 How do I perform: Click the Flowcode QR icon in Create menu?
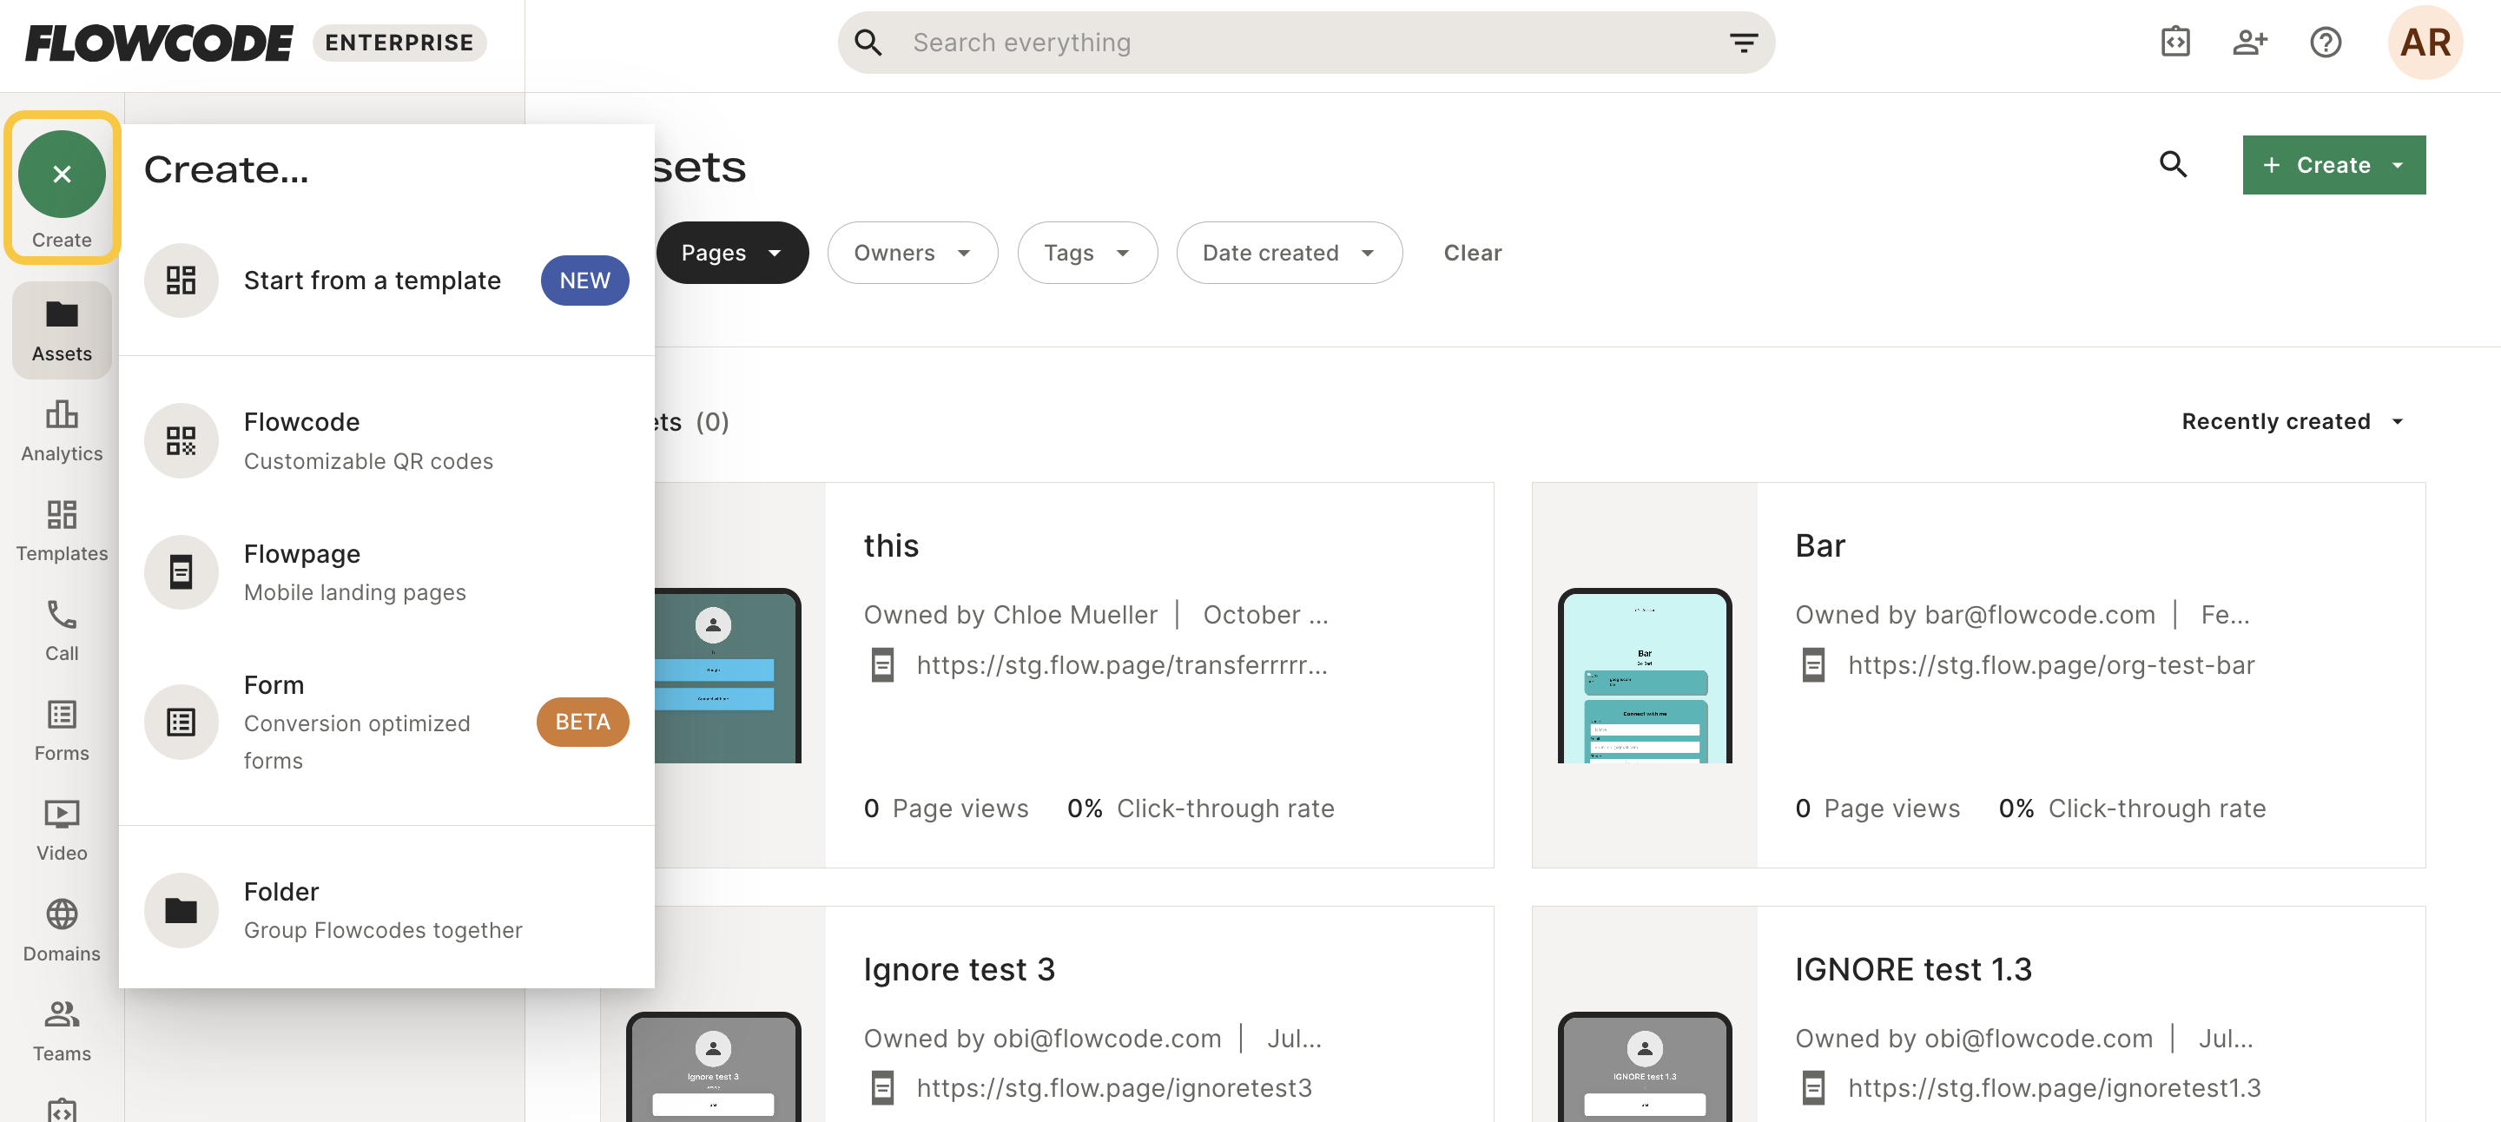pyautogui.click(x=181, y=440)
